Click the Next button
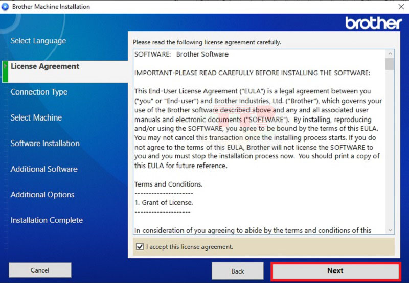Viewport: 409px width, 283px height. coord(335,271)
